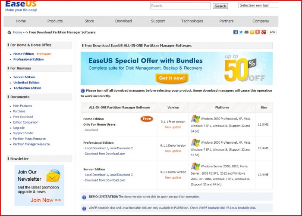The image size is (302, 216).
Task: Click the printer icon
Action: (246, 32)
